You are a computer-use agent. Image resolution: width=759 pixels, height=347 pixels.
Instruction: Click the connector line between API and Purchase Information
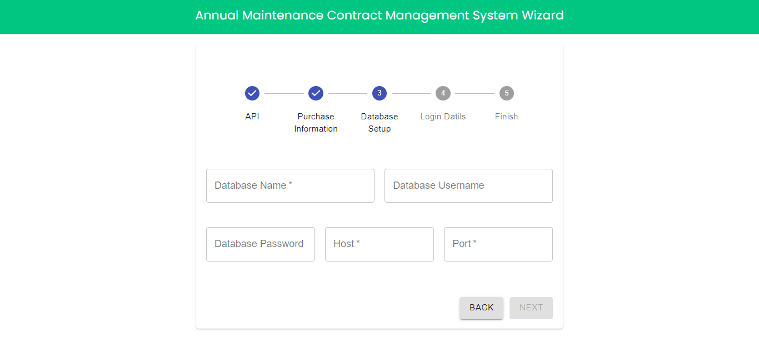tap(284, 93)
